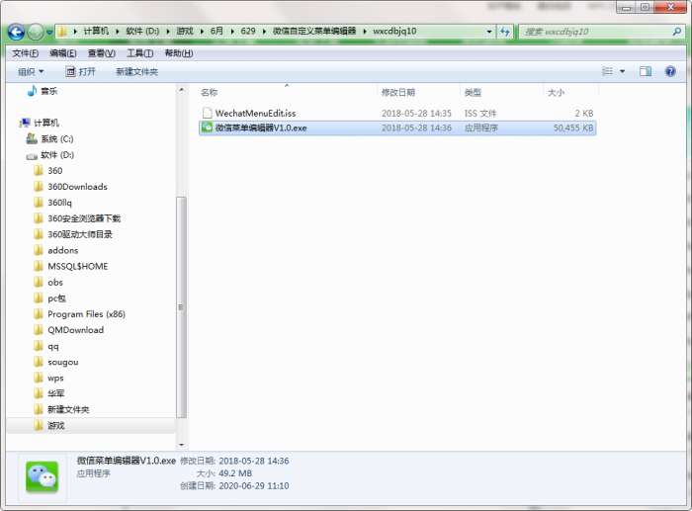Open the recent locations dropdown beside Forward

pos(49,32)
